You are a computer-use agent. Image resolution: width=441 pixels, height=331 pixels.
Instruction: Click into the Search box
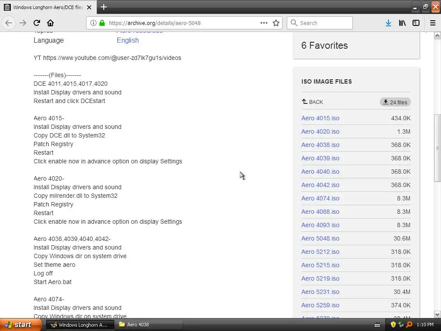pyautogui.click(x=320, y=23)
